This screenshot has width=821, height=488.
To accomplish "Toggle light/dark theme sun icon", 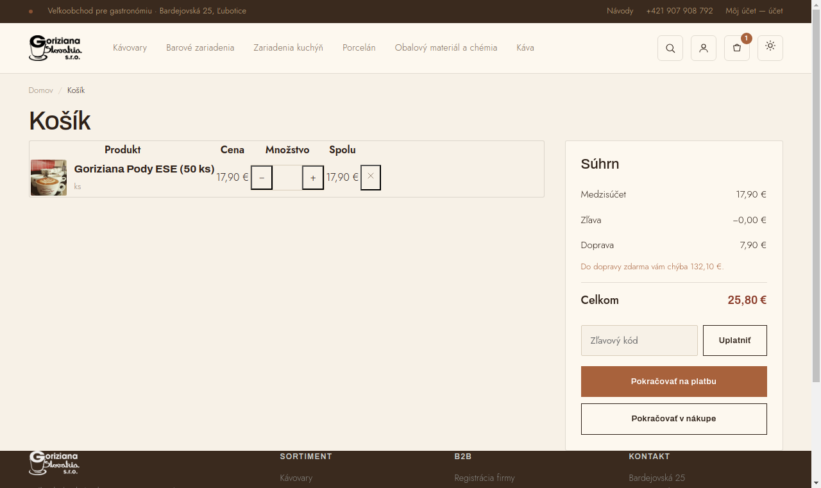I will click(x=770, y=48).
